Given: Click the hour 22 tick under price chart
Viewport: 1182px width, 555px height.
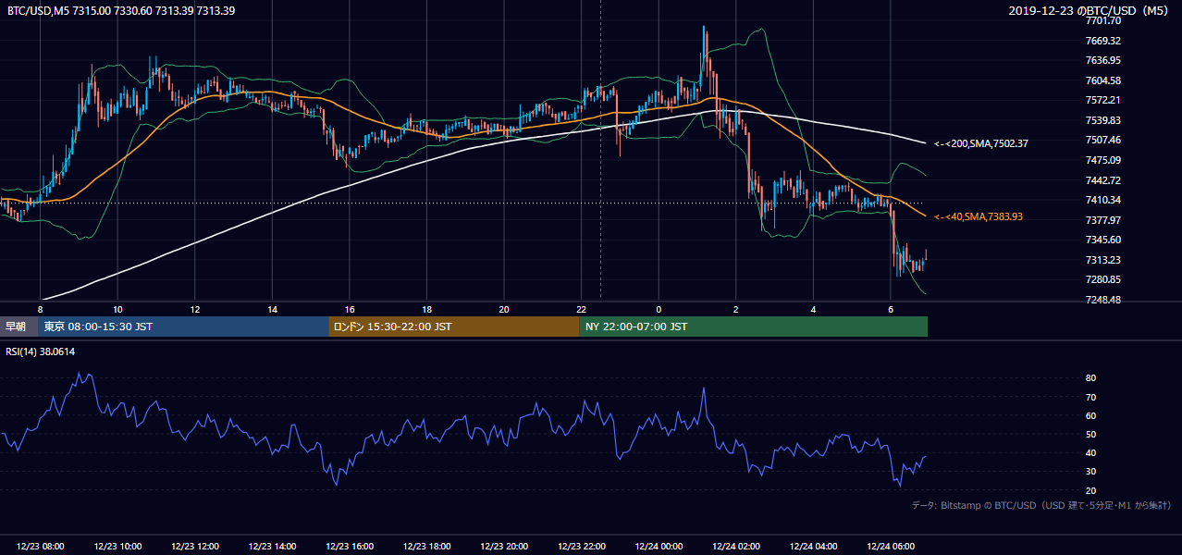Looking at the screenshot, I should 581,309.
